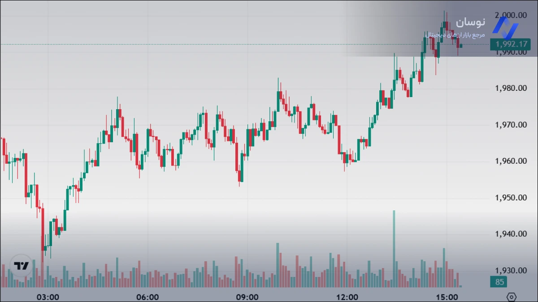Viewport: 538px width, 302px height.
Task: Open chart settings hexagon icon
Action: point(512,297)
